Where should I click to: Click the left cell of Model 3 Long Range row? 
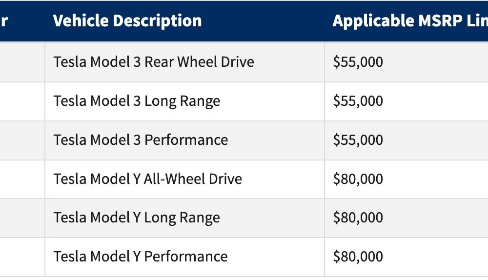(22, 102)
